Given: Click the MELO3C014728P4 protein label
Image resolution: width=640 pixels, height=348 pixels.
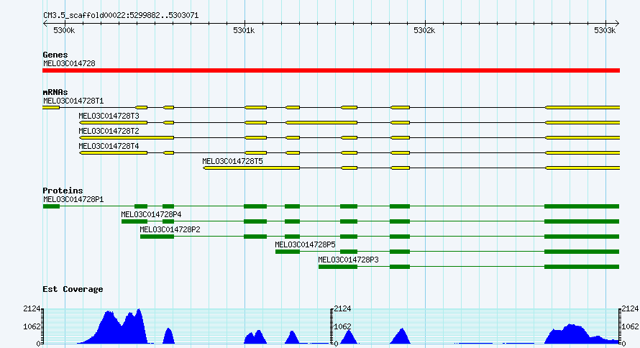Looking at the screenshot, I should point(151,214).
